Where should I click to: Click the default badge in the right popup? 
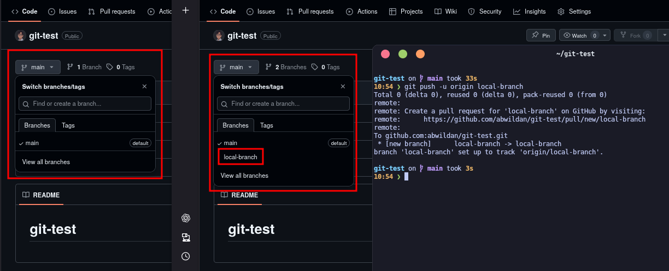tap(339, 143)
